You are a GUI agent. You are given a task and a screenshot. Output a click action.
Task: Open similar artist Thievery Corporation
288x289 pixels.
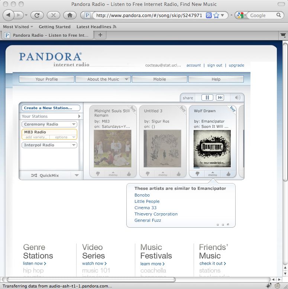[x=156, y=214]
